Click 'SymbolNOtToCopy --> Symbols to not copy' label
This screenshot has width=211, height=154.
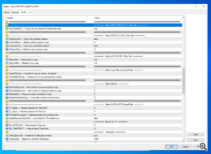point(35,77)
